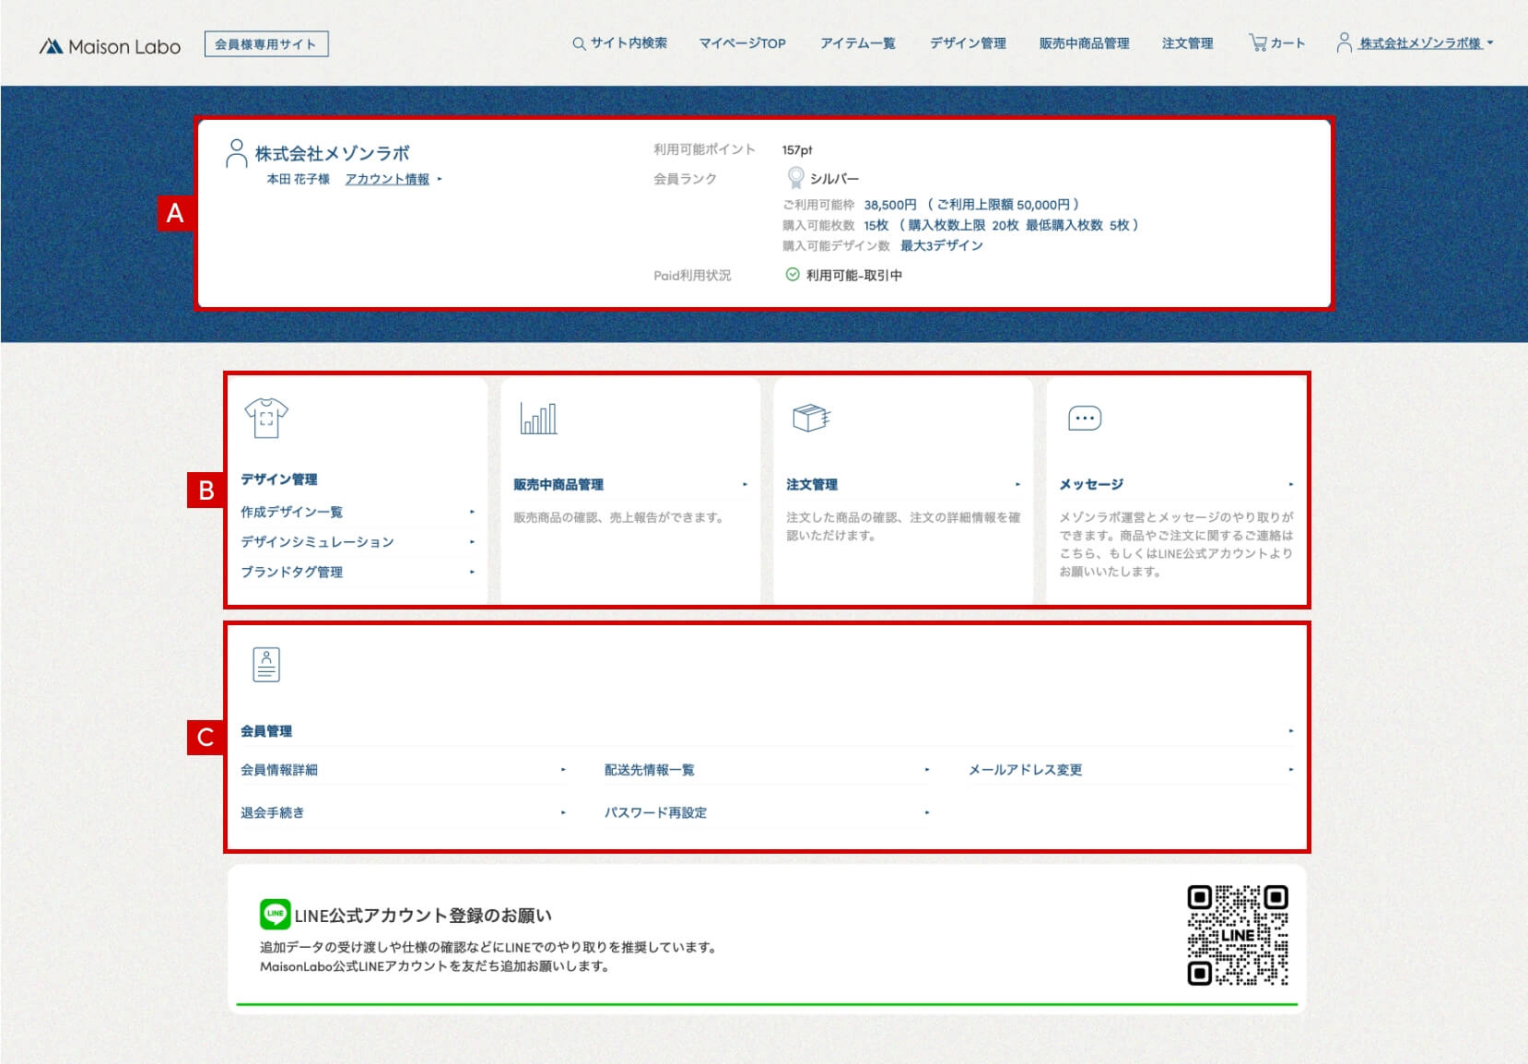Open デザインシミュレーション
1528x1064 pixels.
317,542
